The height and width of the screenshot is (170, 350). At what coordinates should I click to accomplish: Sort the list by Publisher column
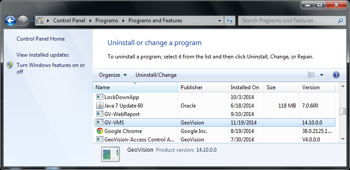[203, 87]
